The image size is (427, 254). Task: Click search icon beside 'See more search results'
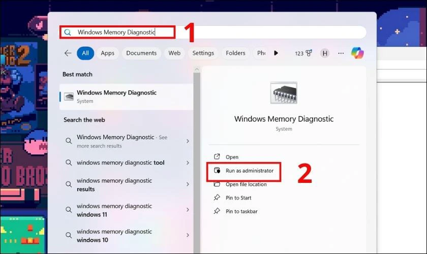click(69, 141)
